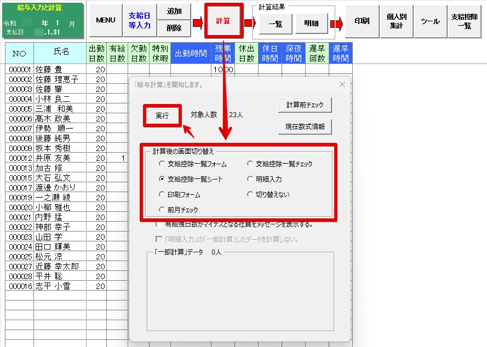
Task: Open 支給日等入力 from the toolbar
Action: pos(139,20)
